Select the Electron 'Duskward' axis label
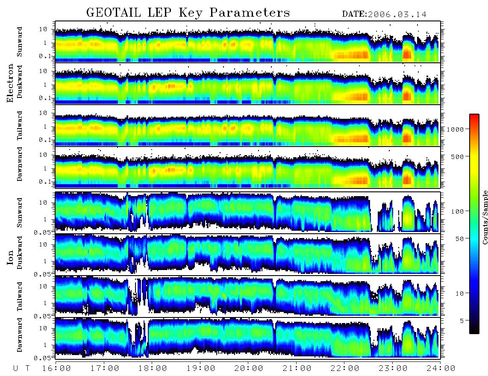The width and height of the screenshot is (488, 376). tap(20, 82)
